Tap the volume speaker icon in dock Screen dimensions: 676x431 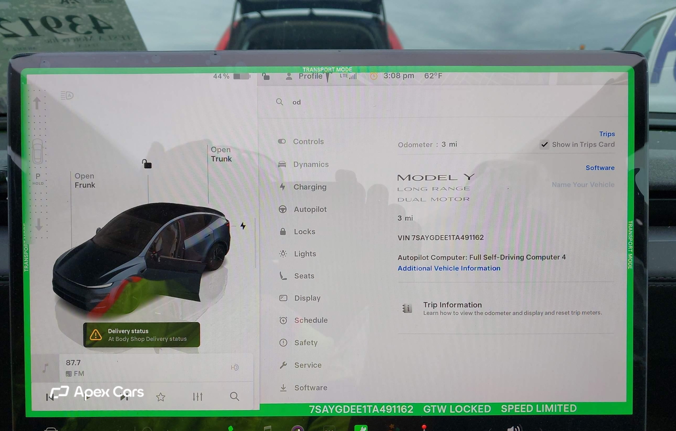[513, 428]
